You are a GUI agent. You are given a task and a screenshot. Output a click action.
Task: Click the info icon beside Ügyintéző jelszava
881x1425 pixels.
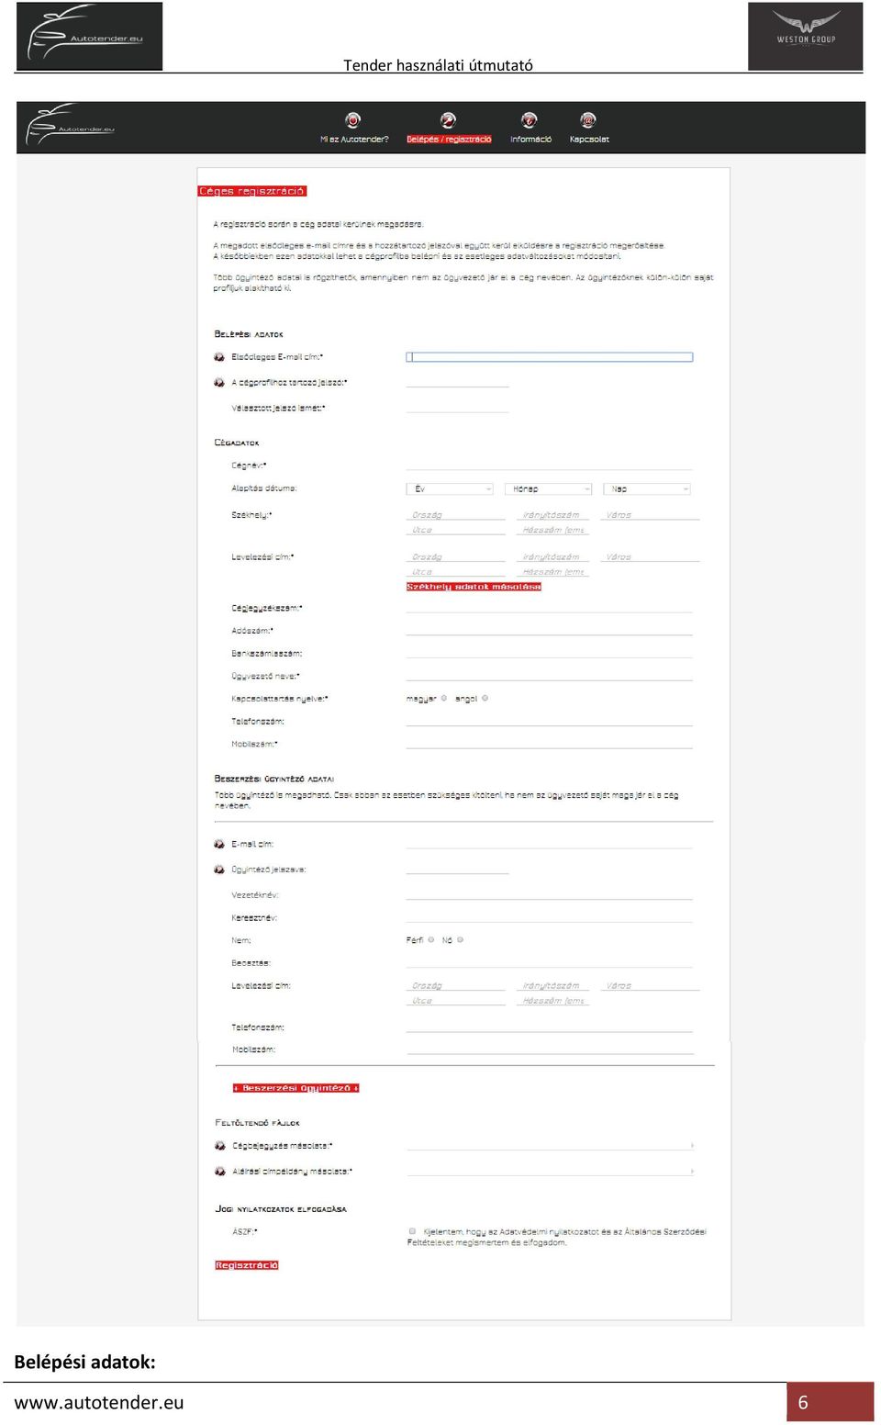[219, 870]
